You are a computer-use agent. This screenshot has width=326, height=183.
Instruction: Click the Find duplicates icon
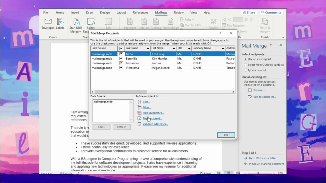pos(139,113)
